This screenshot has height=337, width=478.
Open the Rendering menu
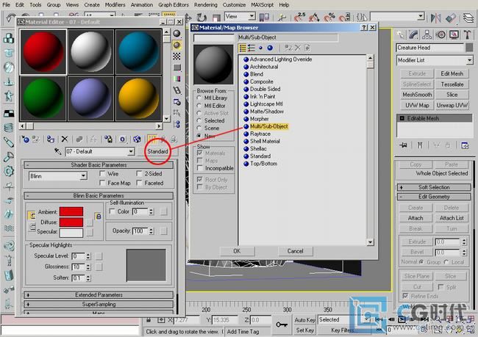tap(206, 4)
